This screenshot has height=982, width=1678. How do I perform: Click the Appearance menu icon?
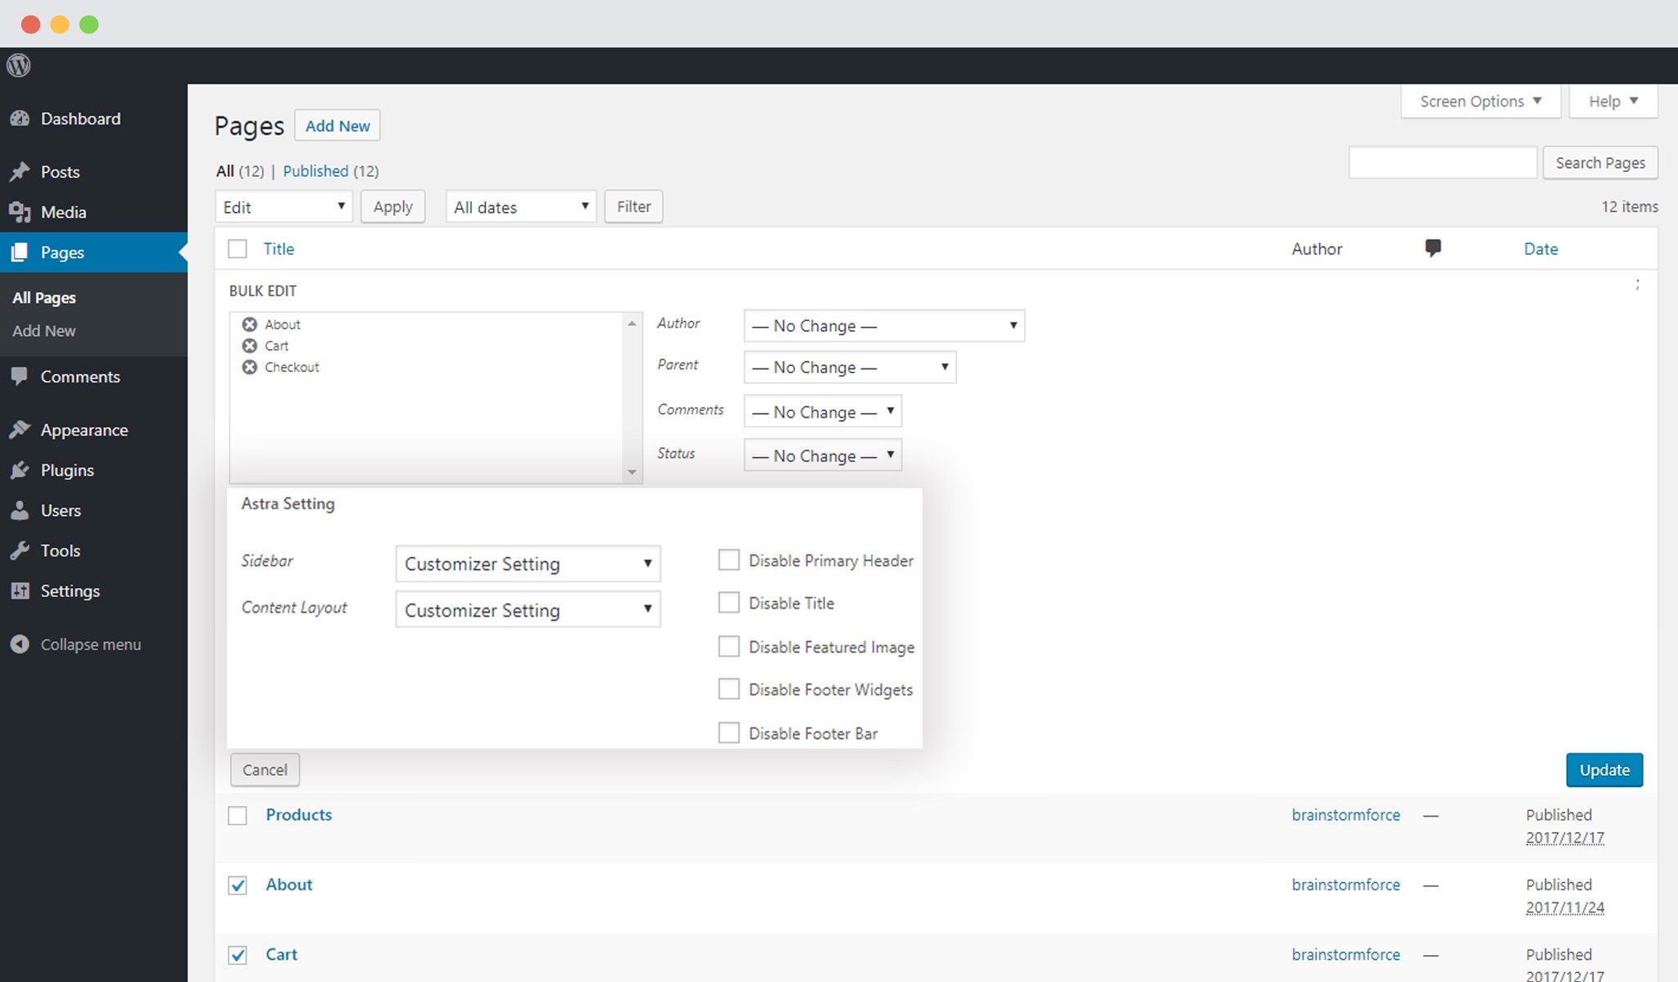(20, 429)
